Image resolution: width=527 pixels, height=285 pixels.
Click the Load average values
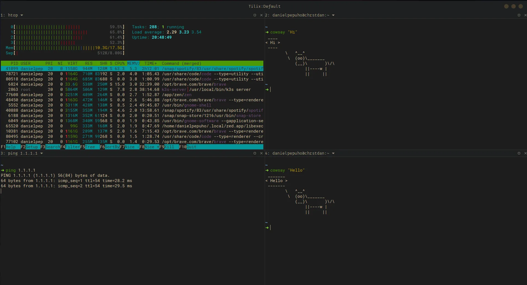tap(184, 32)
